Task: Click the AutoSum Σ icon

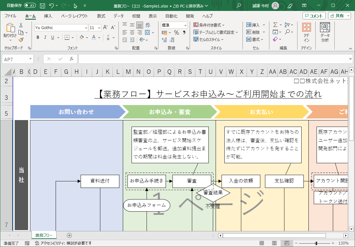Action: (276, 24)
